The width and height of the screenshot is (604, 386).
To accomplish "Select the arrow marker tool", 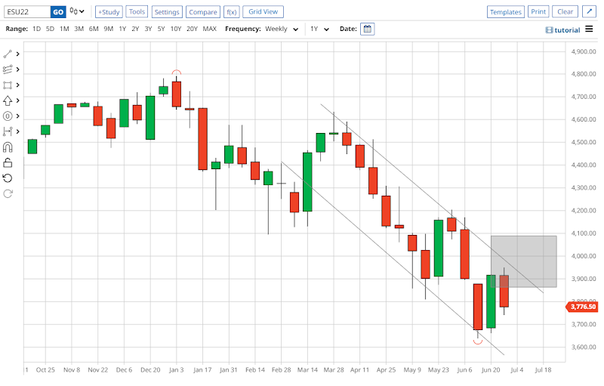I will [x=8, y=100].
